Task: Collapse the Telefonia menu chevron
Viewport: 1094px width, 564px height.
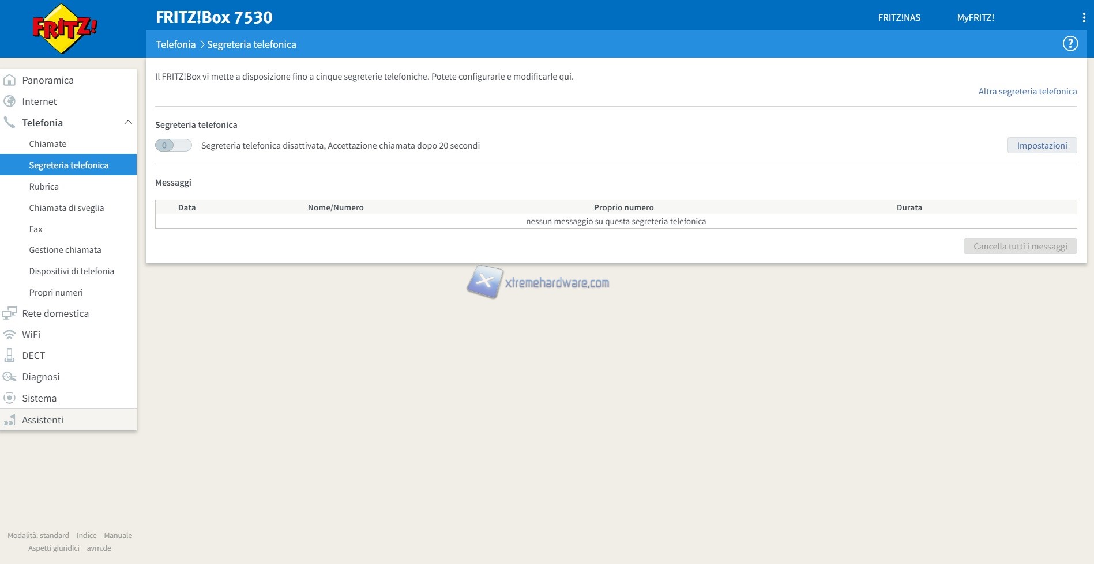Action: tap(128, 123)
